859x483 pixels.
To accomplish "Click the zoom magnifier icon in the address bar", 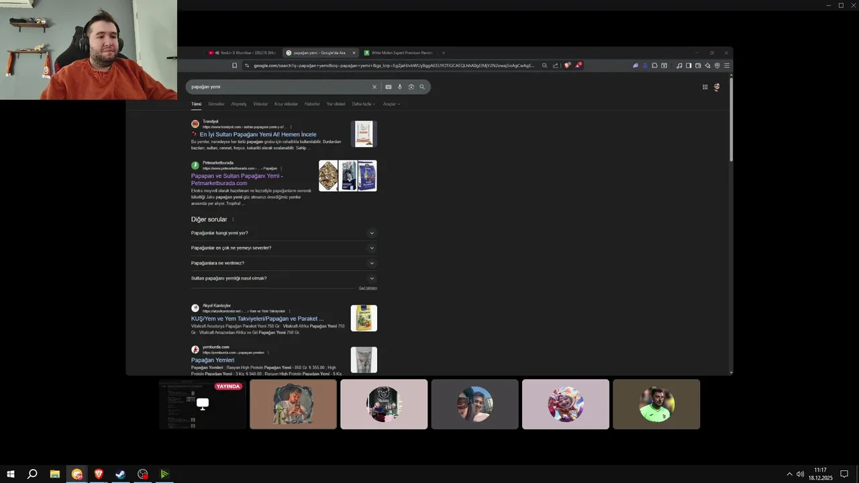I will coord(544,66).
